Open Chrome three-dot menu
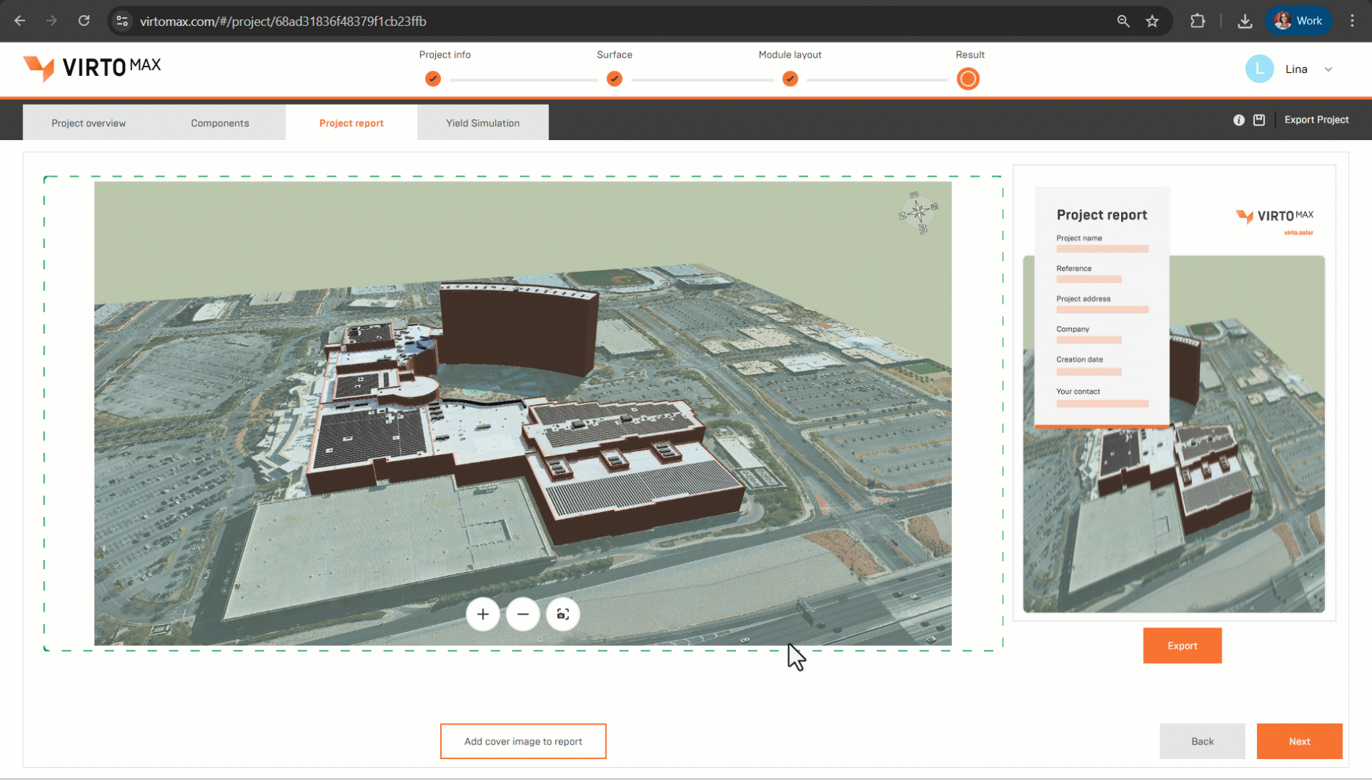The width and height of the screenshot is (1372, 780). [x=1352, y=21]
